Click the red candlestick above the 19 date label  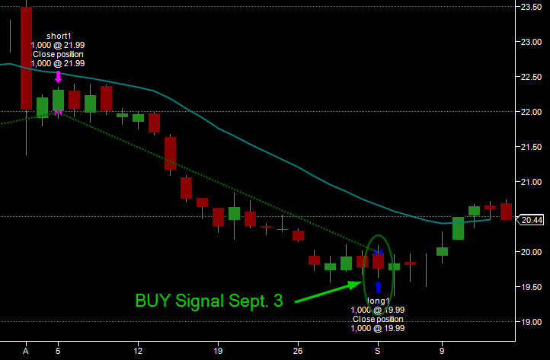tap(218, 217)
